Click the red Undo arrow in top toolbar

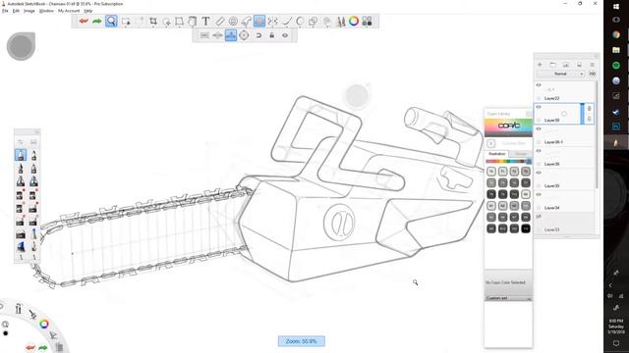pos(84,21)
